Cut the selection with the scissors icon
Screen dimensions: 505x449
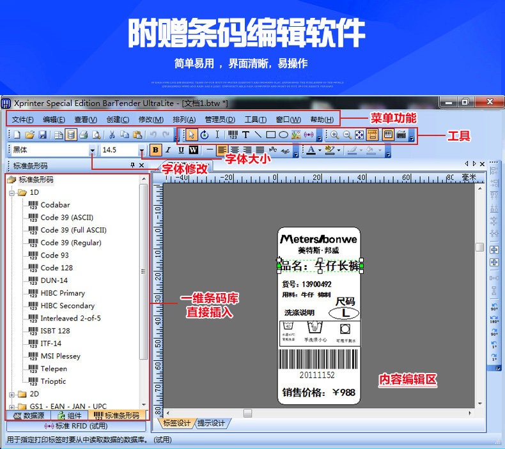[x=112, y=135]
